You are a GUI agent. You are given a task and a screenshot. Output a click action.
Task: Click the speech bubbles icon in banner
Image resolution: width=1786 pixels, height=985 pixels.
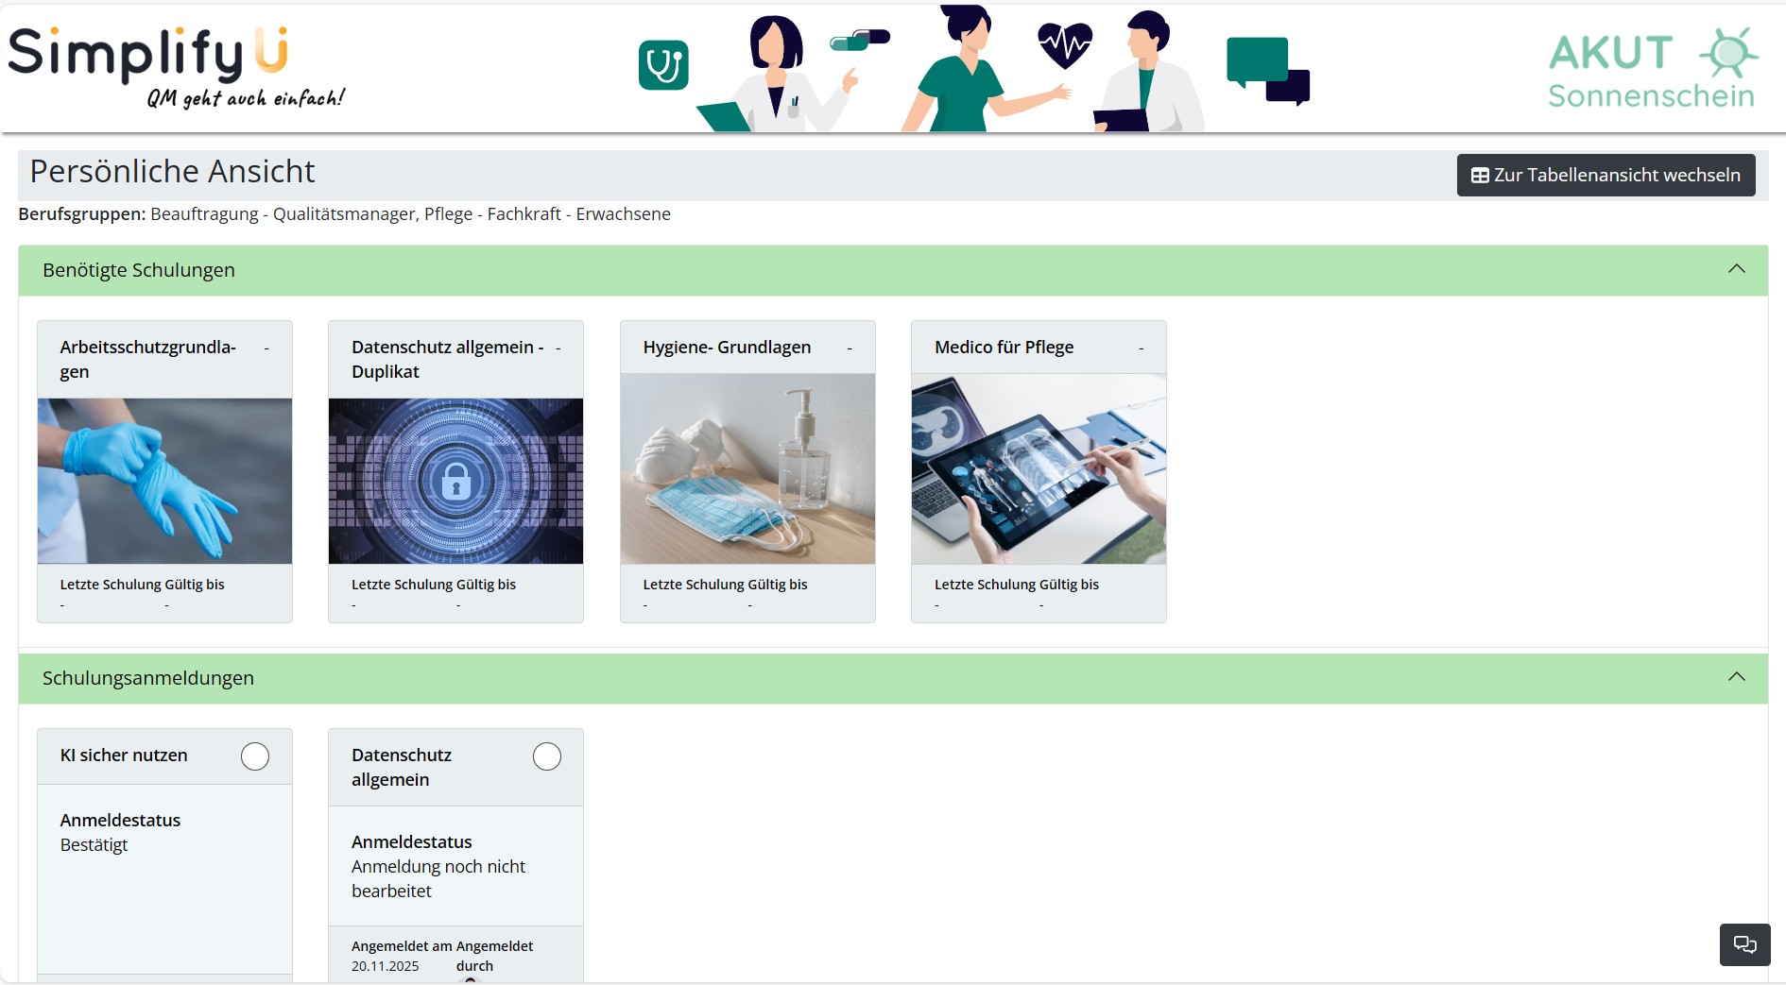(x=1267, y=71)
